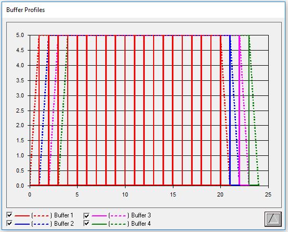The width and height of the screenshot is (288, 232).
Task: Click the 15 x-axis label
Action: click(x=173, y=194)
